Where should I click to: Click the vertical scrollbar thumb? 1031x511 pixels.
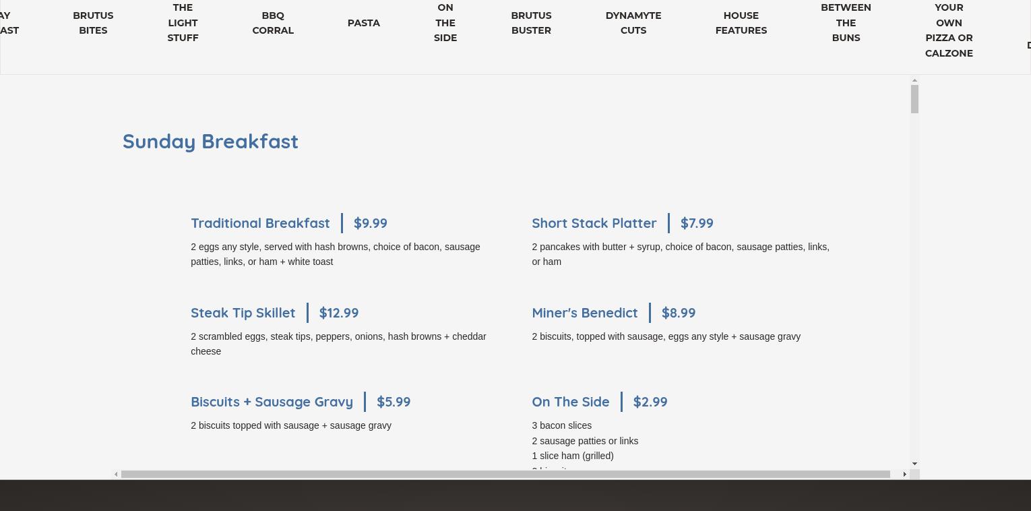click(914, 99)
